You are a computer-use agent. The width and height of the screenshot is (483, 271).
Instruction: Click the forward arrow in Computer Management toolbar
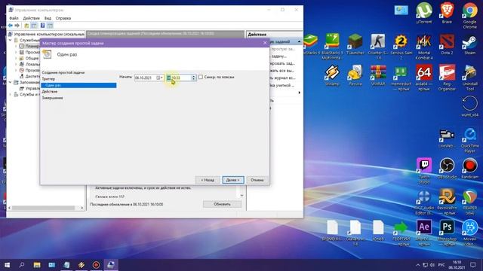coord(17,26)
